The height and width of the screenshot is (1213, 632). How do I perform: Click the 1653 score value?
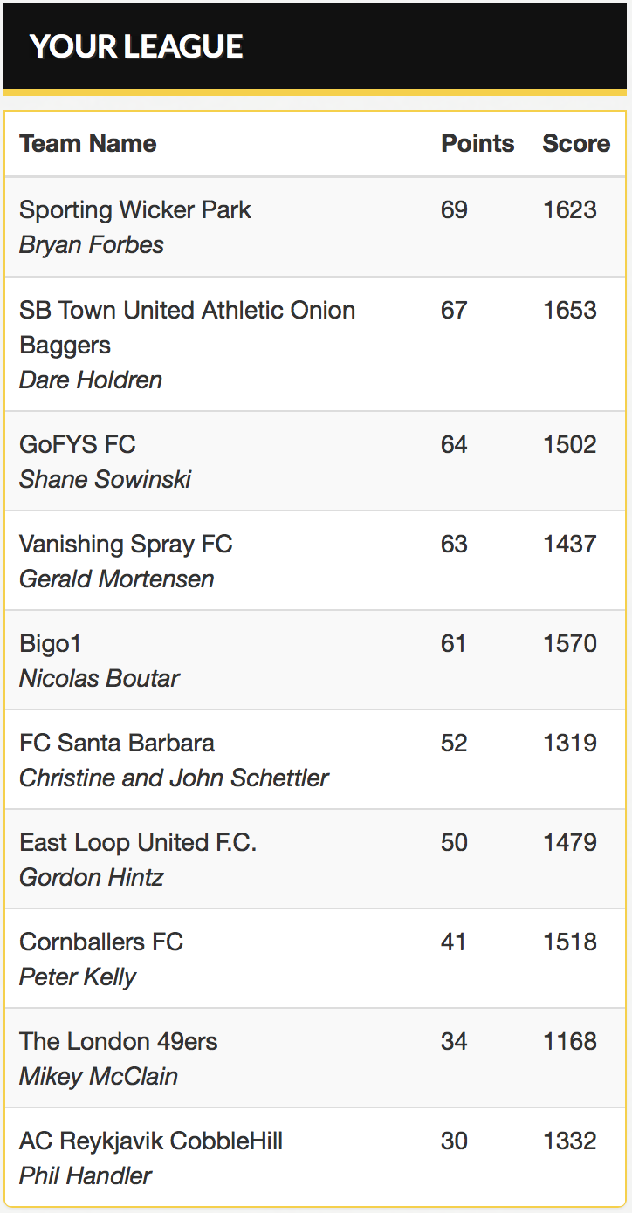569,310
